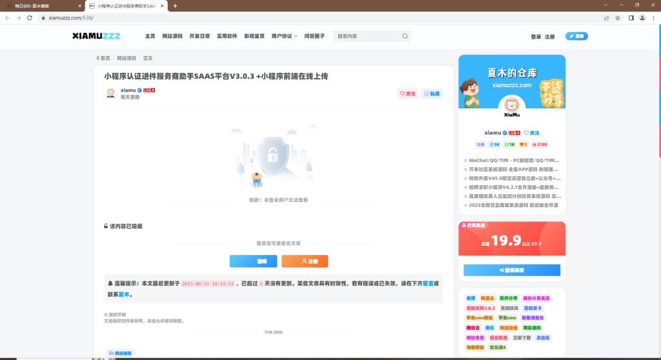Screen dimensions: 661x360
Task: Click the sidebar popularity 2105 badge
Action: (x=540, y=145)
